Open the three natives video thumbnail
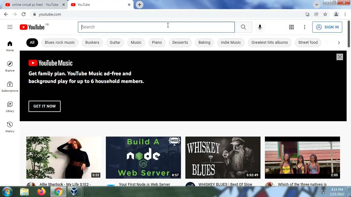The height and width of the screenshot is (197, 351). [302, 158]
